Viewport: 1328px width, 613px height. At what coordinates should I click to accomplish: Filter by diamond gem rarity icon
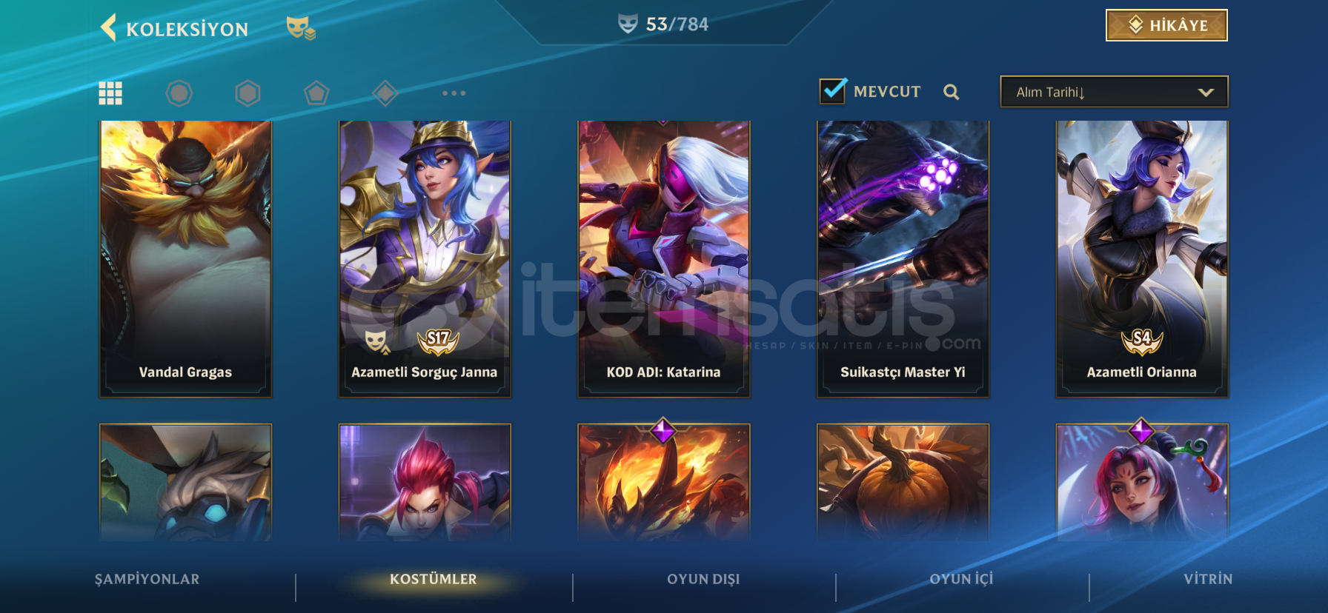[x=385, y=93]
